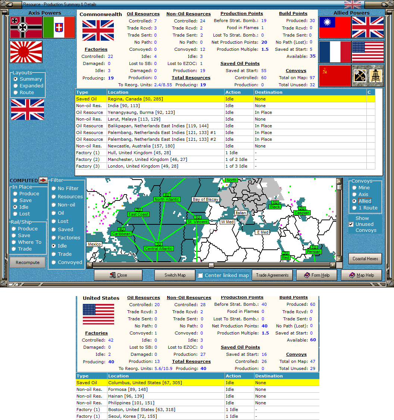
Task: Select the Route layout option
Action: click(24, 93)
